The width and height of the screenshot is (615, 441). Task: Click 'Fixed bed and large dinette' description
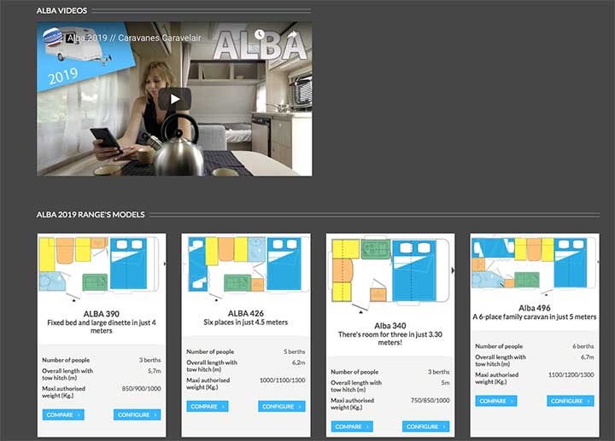[x=101, y=327]
